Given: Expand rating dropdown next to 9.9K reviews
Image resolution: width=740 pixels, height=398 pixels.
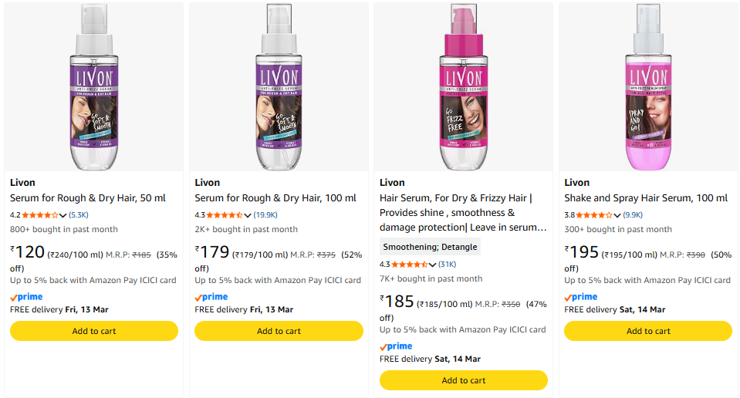Looking at the screenshot, I should pyautogui.click(x=618, y=215).
